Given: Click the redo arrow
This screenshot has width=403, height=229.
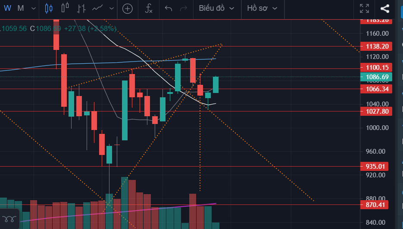Looking at the screenshot, I should [183, 8].
